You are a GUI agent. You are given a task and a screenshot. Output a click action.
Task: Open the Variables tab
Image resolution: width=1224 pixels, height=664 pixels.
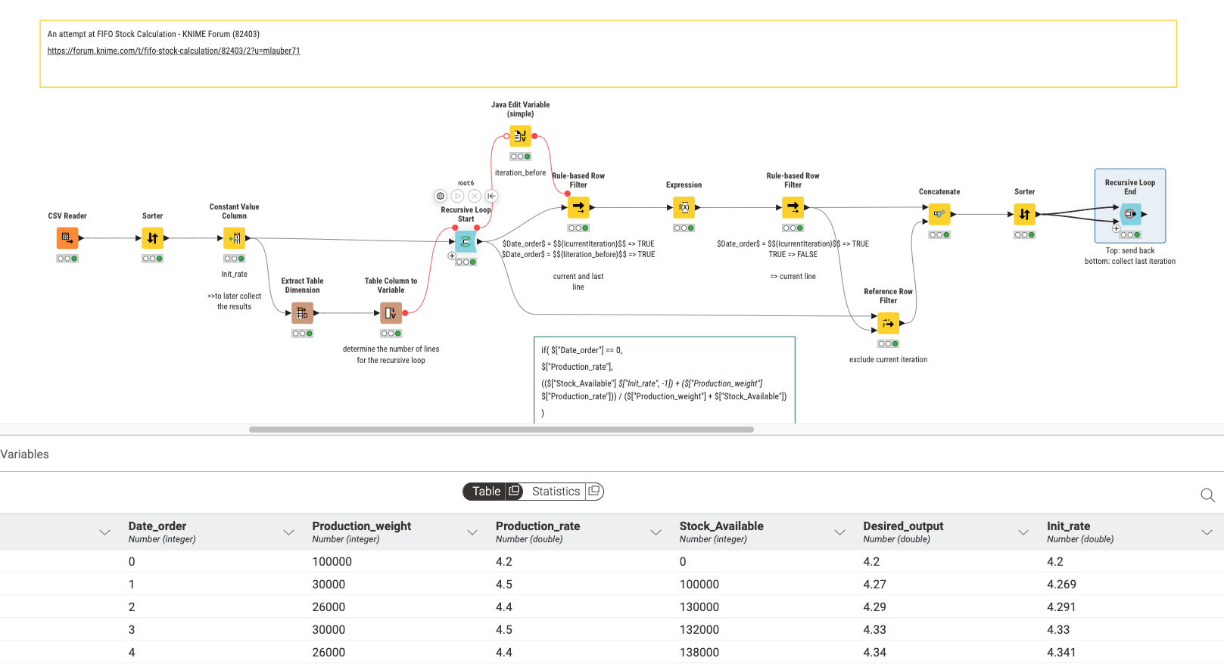pyautogui.click(x=25, y=455)
